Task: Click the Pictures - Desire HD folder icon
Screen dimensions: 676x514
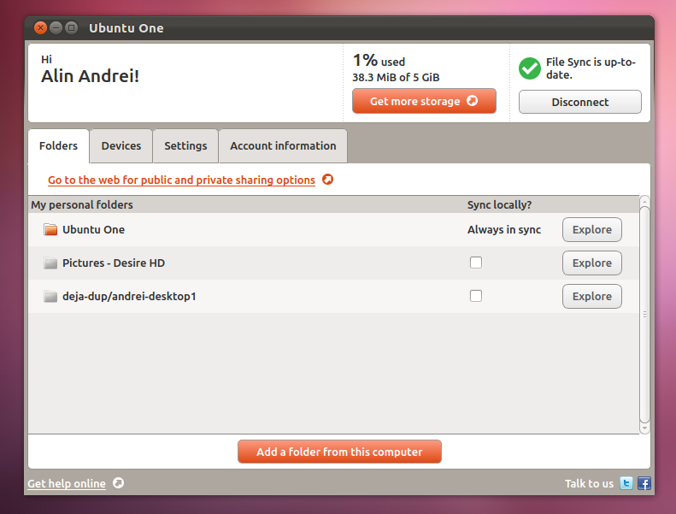Action: (50, 263)
